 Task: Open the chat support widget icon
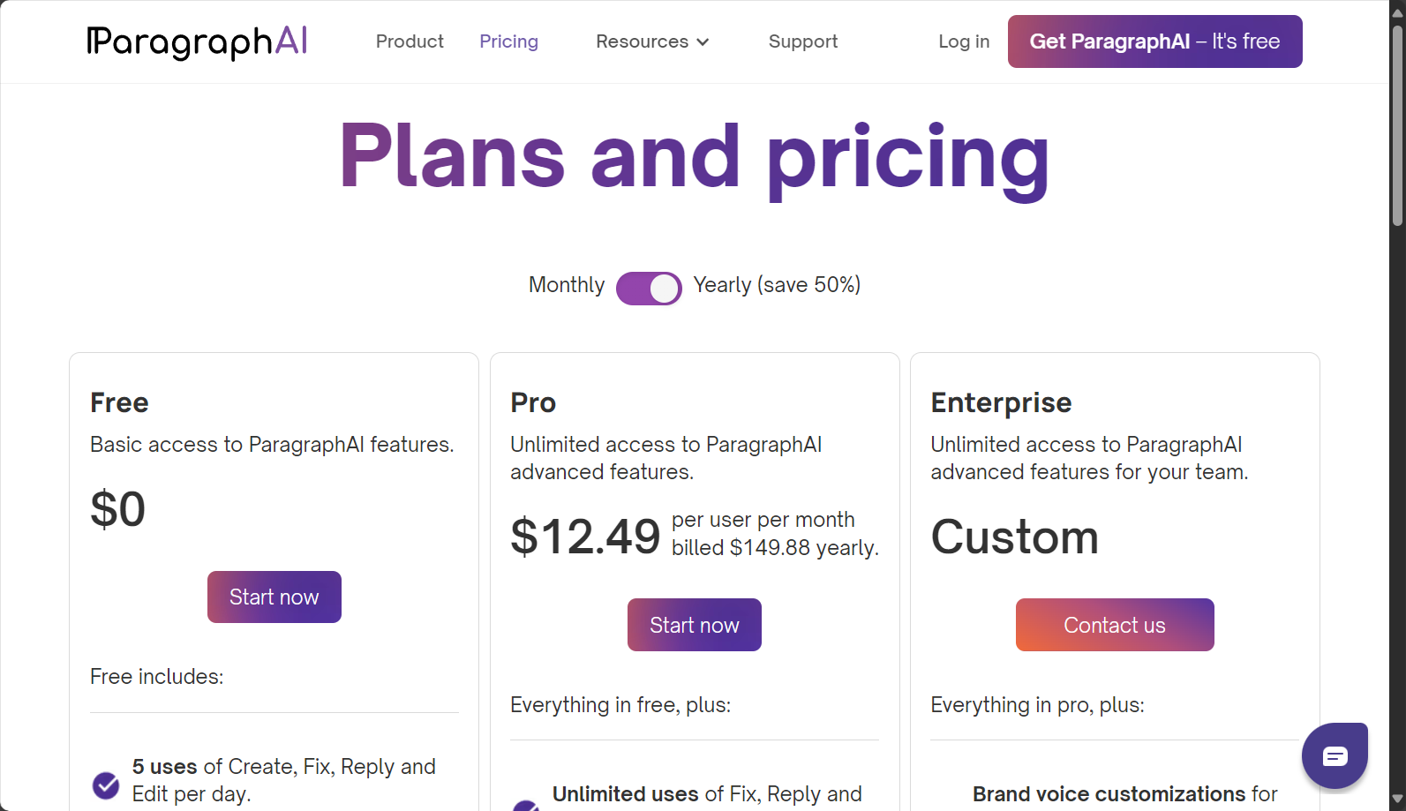1335,756
